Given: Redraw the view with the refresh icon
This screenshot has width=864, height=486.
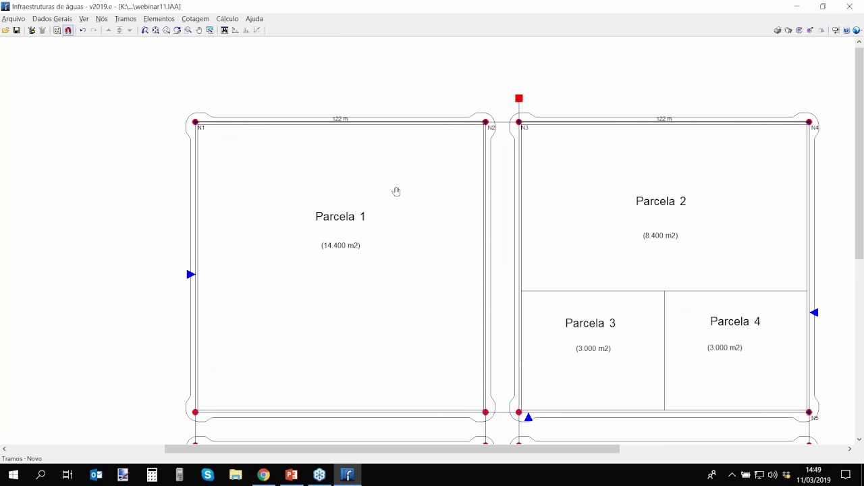Looking at the screenshot, I should click(177, 30).
